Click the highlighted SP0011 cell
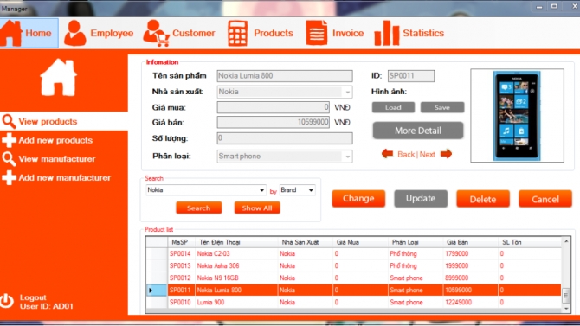580x326 pixels. point(181,291)
